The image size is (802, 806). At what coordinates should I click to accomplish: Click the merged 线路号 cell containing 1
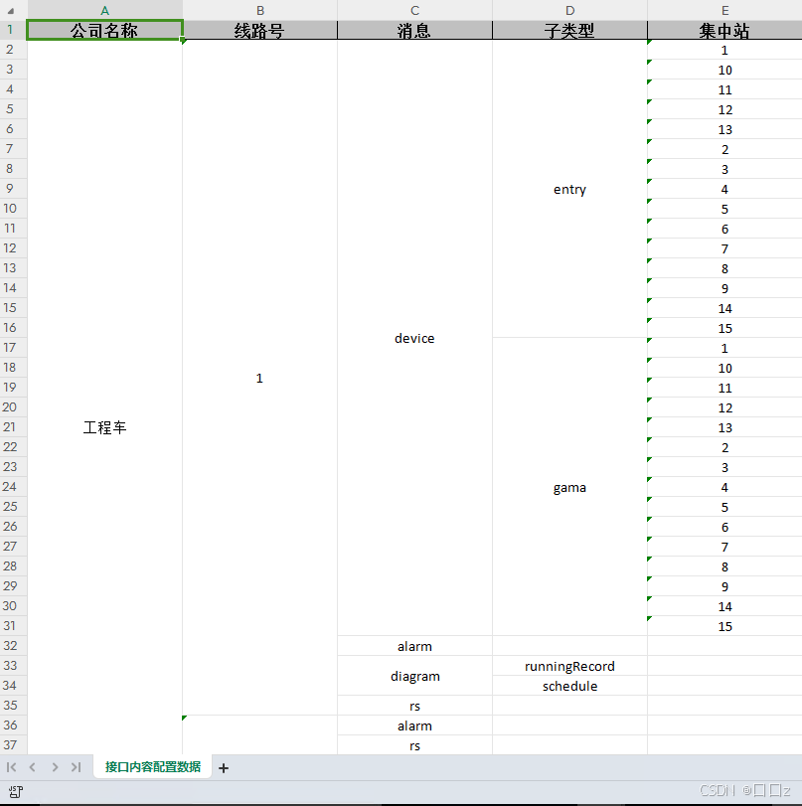(259, 378)
